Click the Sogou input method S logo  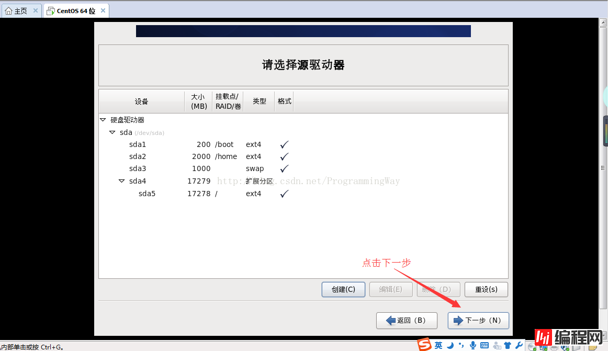(x=424, y=345)
